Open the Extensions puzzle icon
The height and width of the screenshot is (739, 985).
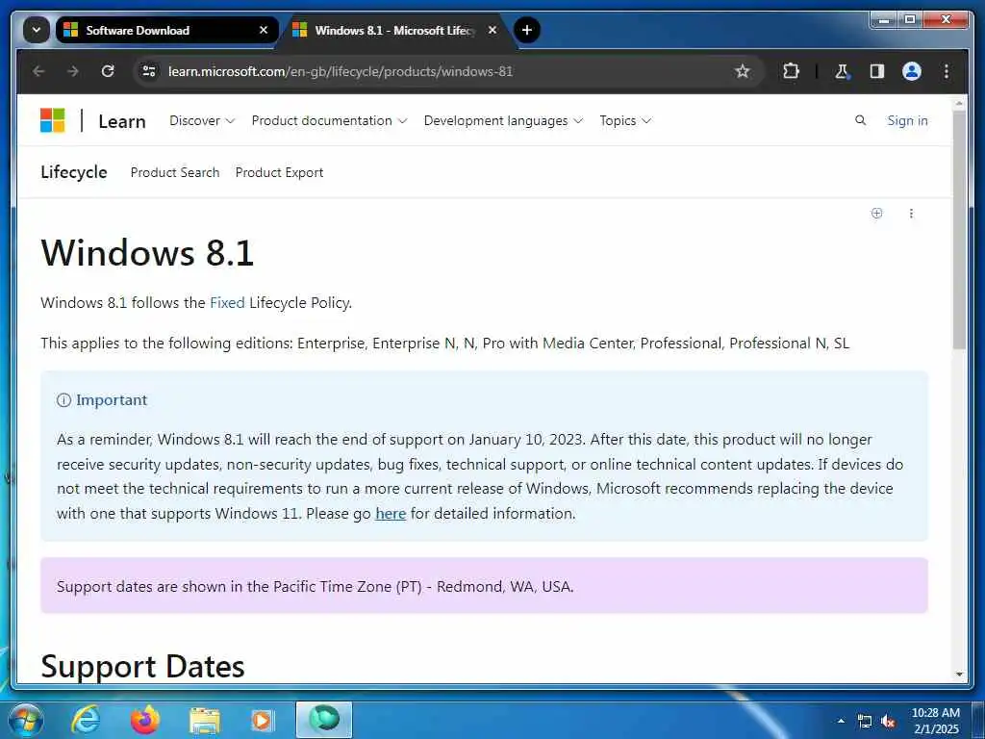[791, 71]
